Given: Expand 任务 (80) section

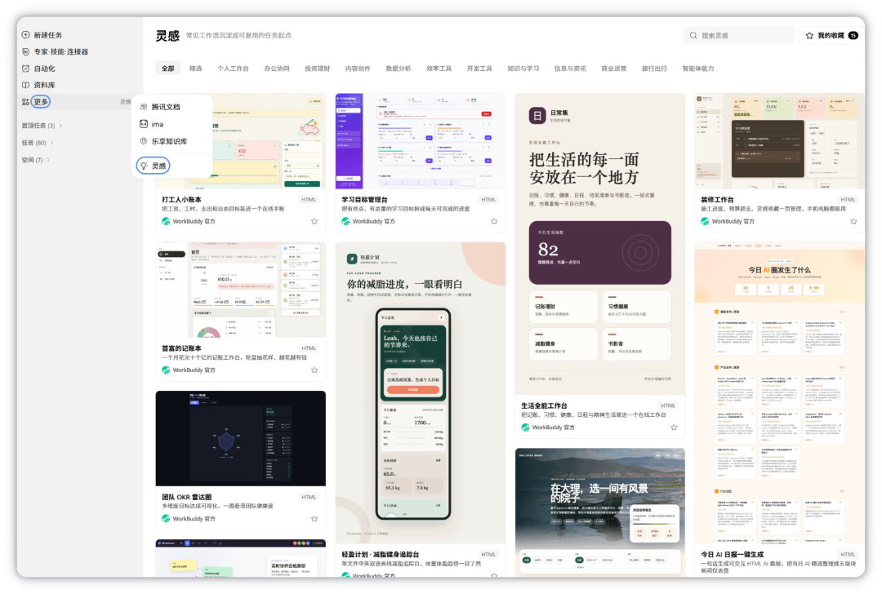Looking at the screenshot, I should point(38,143).
